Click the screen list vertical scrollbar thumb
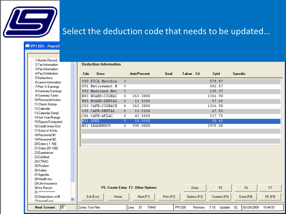The image size is (286, 214). [x=72, y=122]
